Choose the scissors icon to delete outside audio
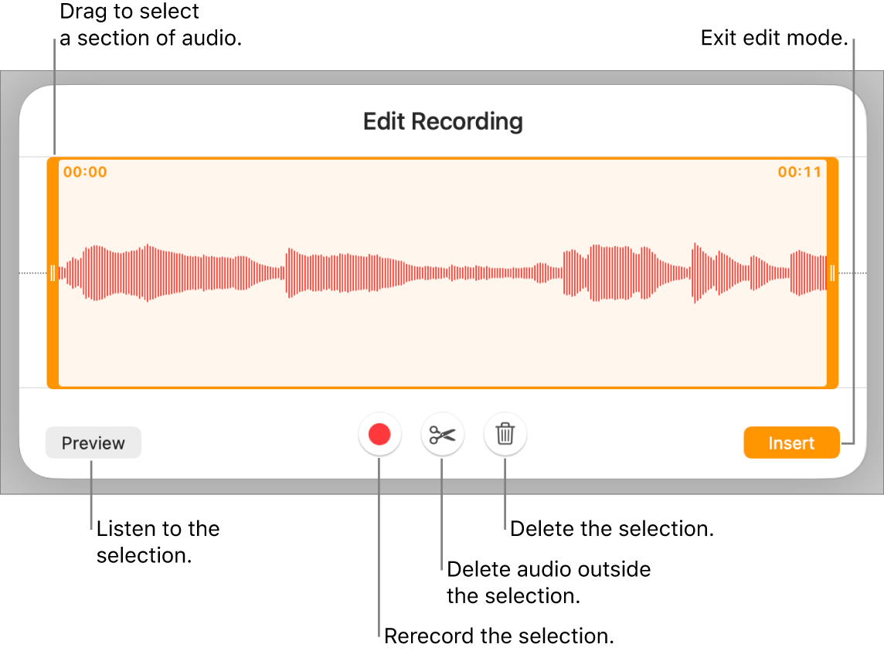Viewport: 884px width, 651px height. point(442,434)
